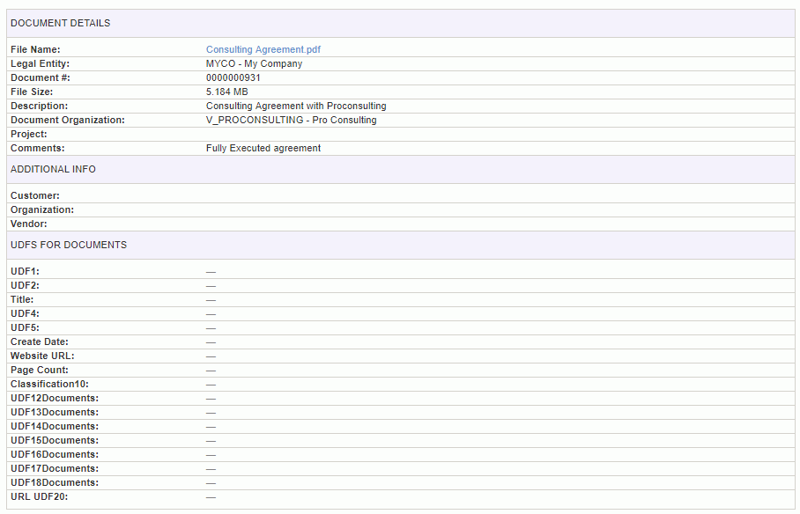Open the Consulting Agreement.pdf file link
Image resolution: width=800 pixels, height=514 pixels.
point(263,49)
